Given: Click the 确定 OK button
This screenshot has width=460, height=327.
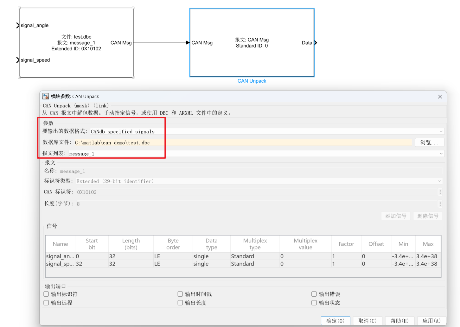Looking at the screenshot, I should [x=335, y=321].
